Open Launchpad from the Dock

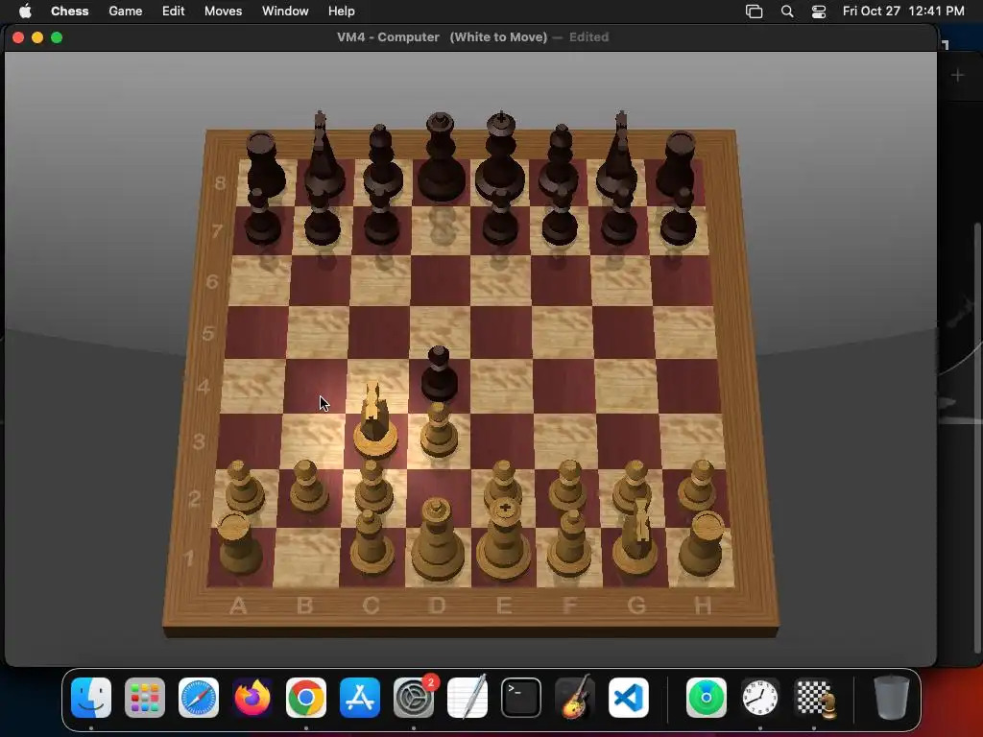[x=145, y=698]
